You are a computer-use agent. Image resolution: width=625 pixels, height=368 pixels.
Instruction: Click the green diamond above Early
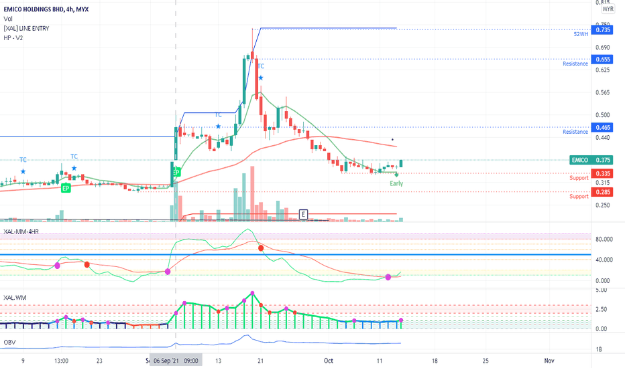click(396, 175)
